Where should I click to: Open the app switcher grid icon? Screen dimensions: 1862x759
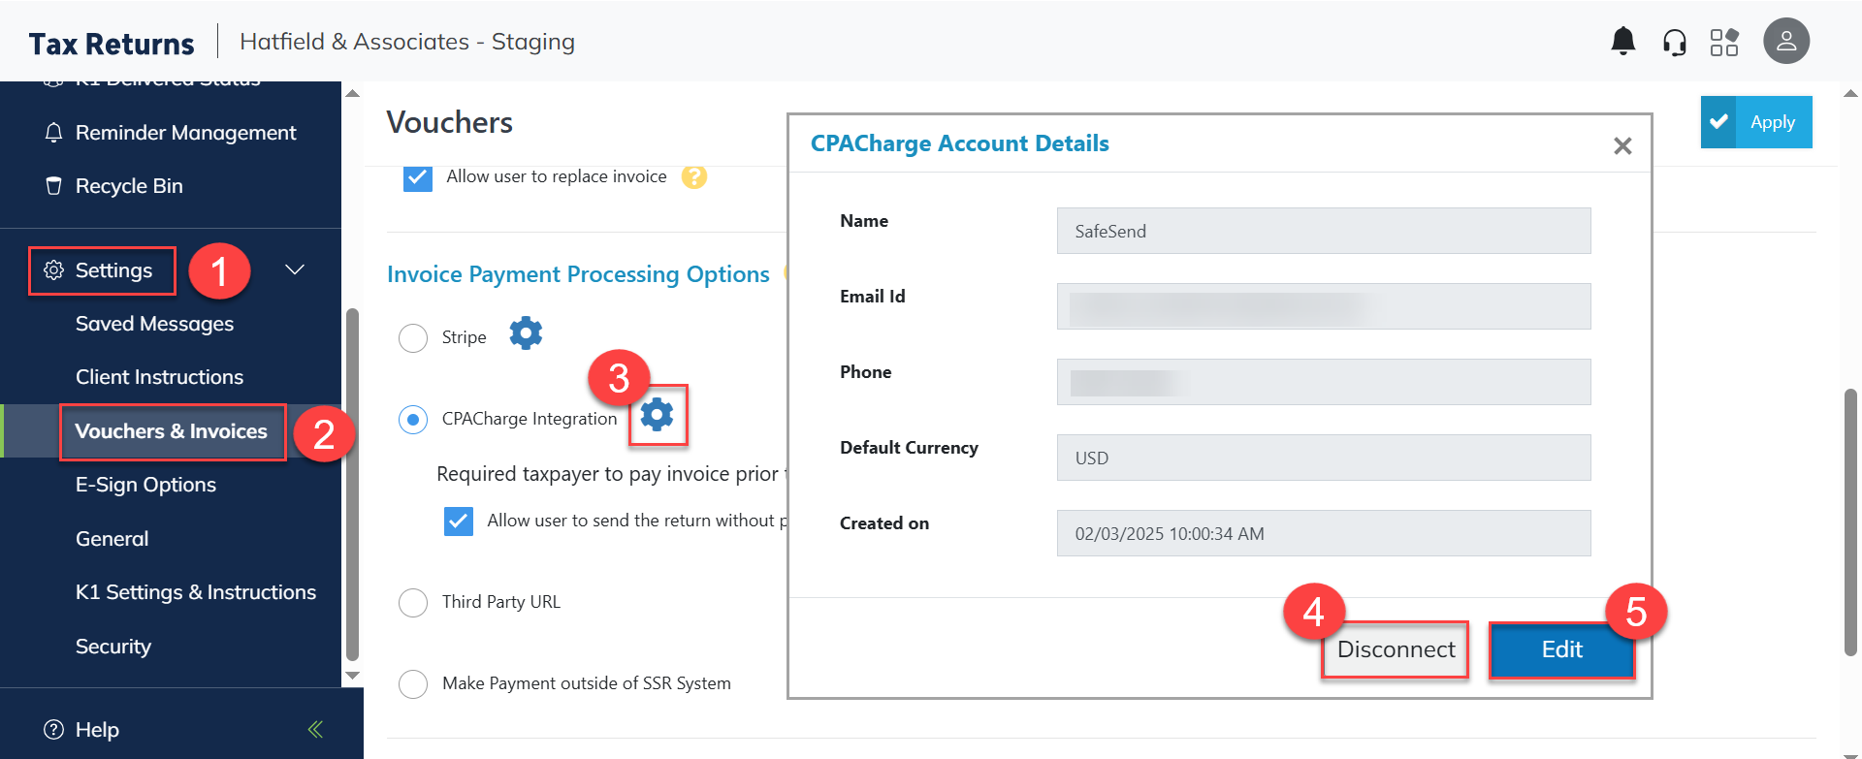tap(1724, 43)
